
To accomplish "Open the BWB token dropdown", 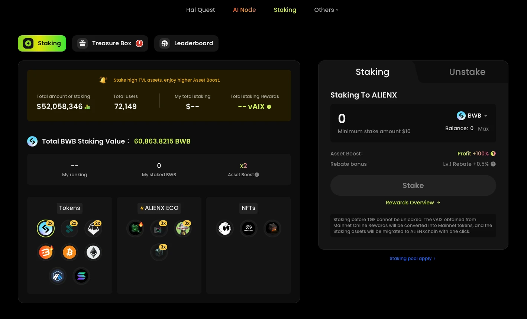I will 472,116.
